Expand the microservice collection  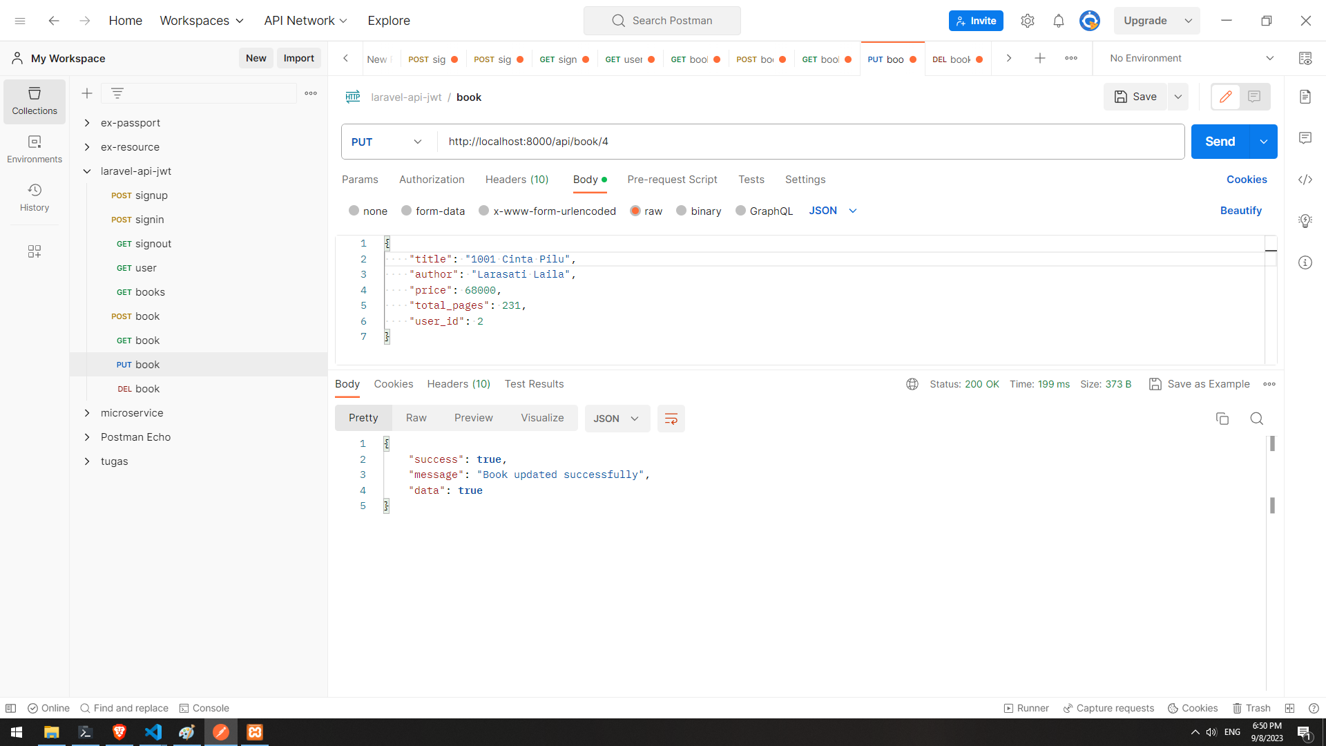87,413
